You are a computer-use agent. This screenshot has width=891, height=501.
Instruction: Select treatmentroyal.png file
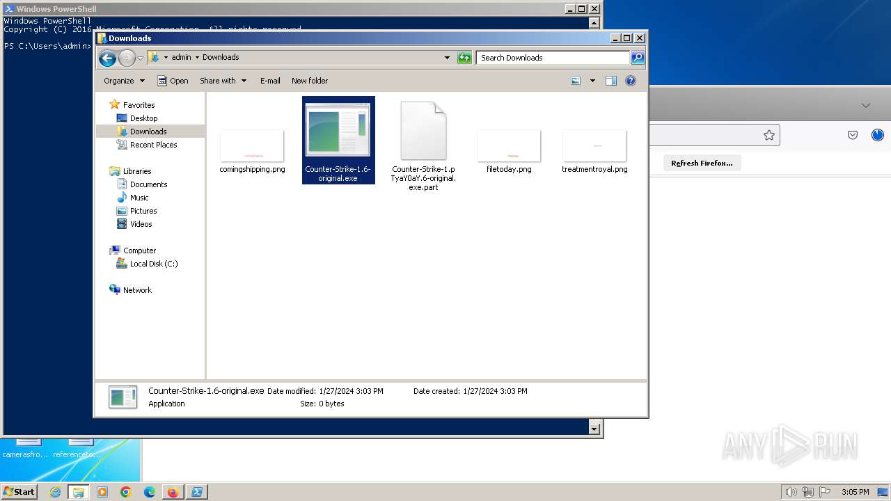594,150
